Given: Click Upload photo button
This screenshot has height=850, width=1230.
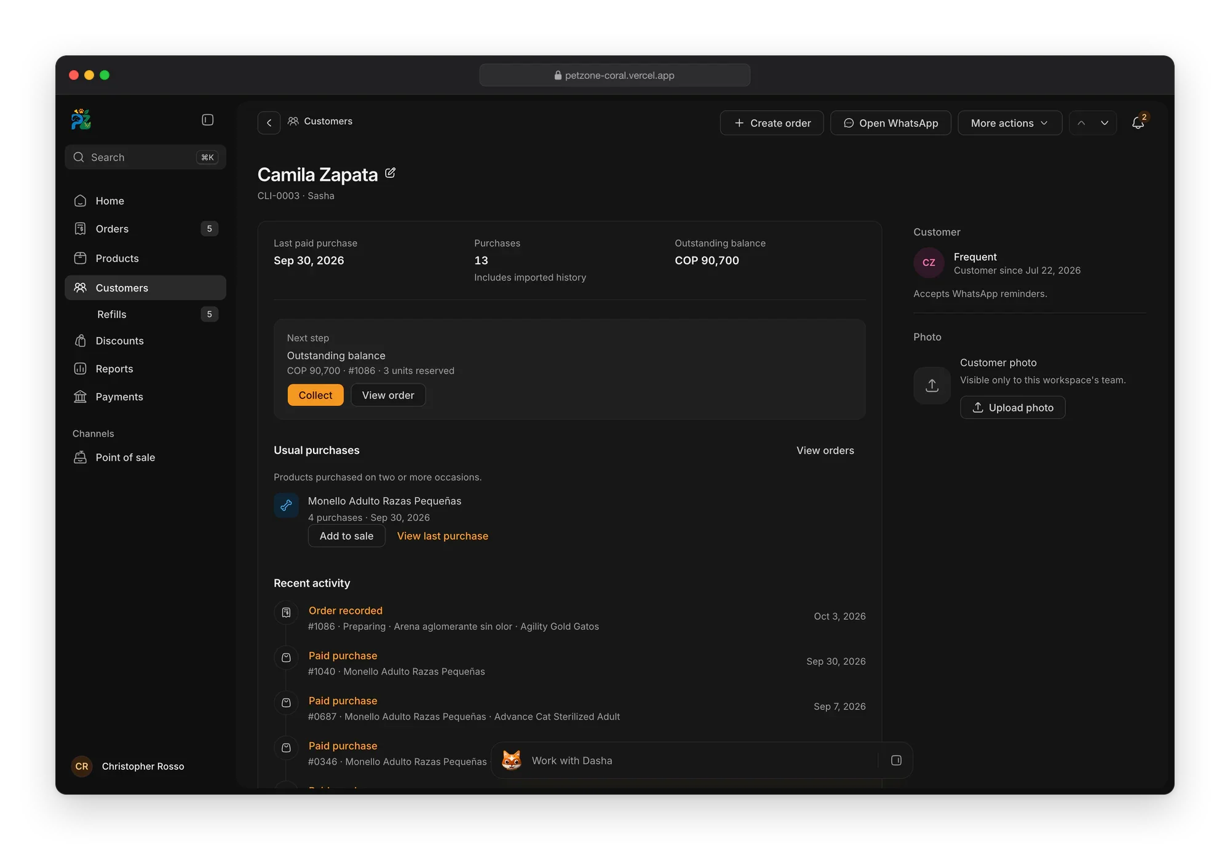Looking at the screenshot, I should coord(1013,407).
